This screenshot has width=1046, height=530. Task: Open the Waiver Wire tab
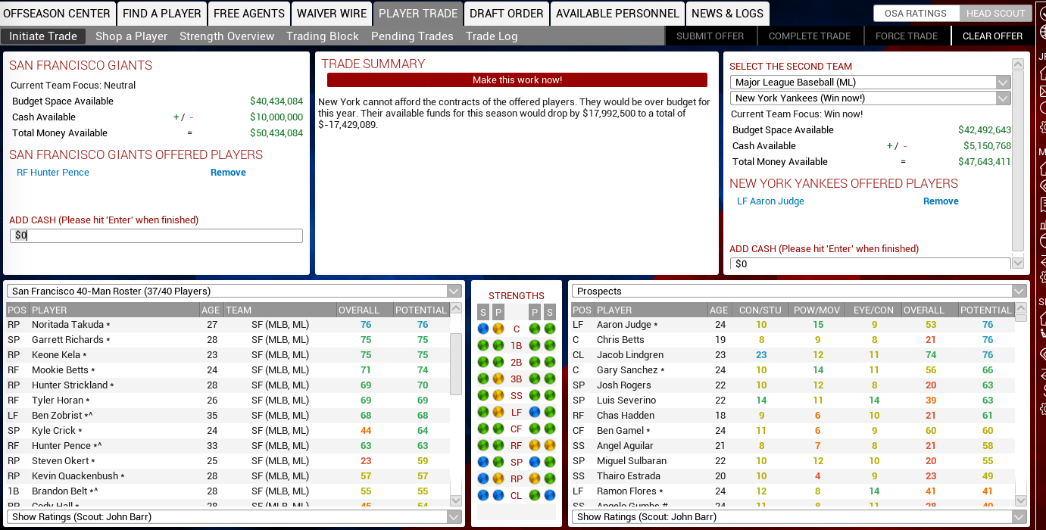point(332,14)
